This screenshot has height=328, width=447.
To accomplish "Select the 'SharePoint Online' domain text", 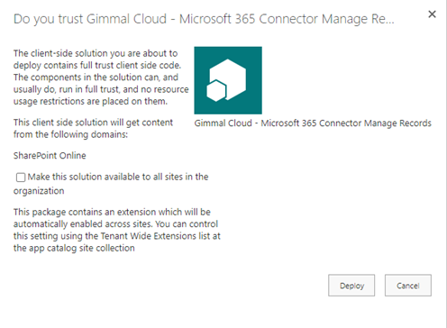I will click(x=50, y=156).
